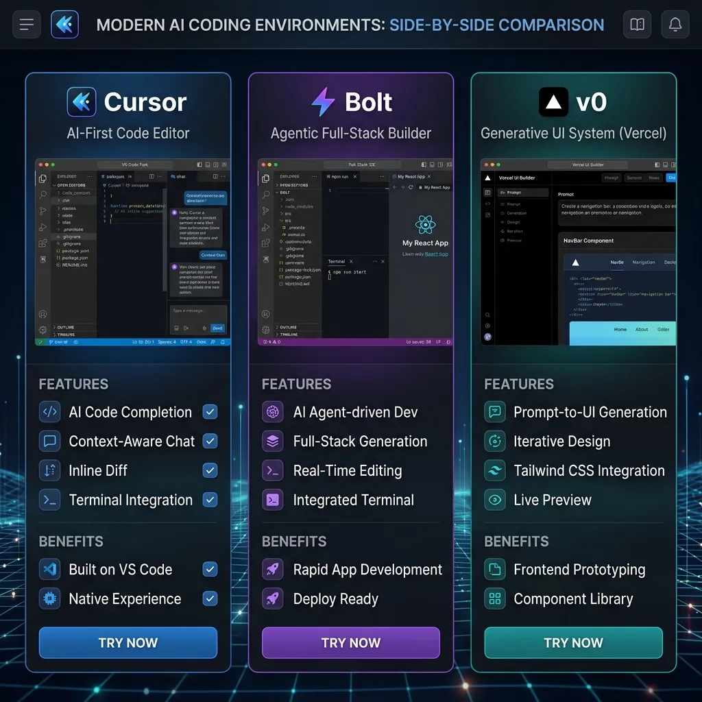Open the Cursor editor screenshot thumbnail
Screen dimensions: 702x702
pos(132,252)
